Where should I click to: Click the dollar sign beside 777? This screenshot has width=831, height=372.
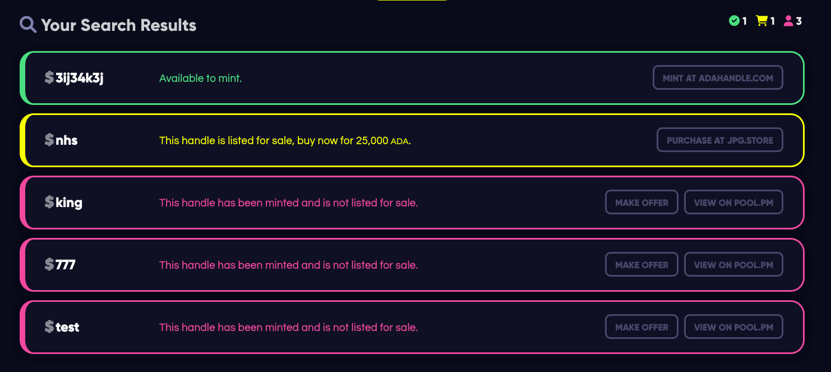tap(49, 265)
